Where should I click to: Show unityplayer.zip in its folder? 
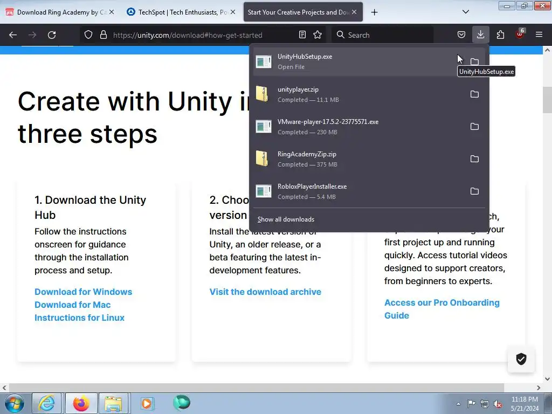click(x=474, y=94)
